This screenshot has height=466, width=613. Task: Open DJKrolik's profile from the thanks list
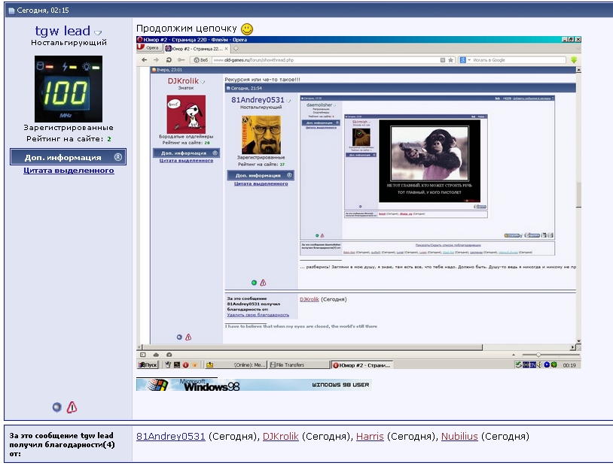(x=281, y=436)
